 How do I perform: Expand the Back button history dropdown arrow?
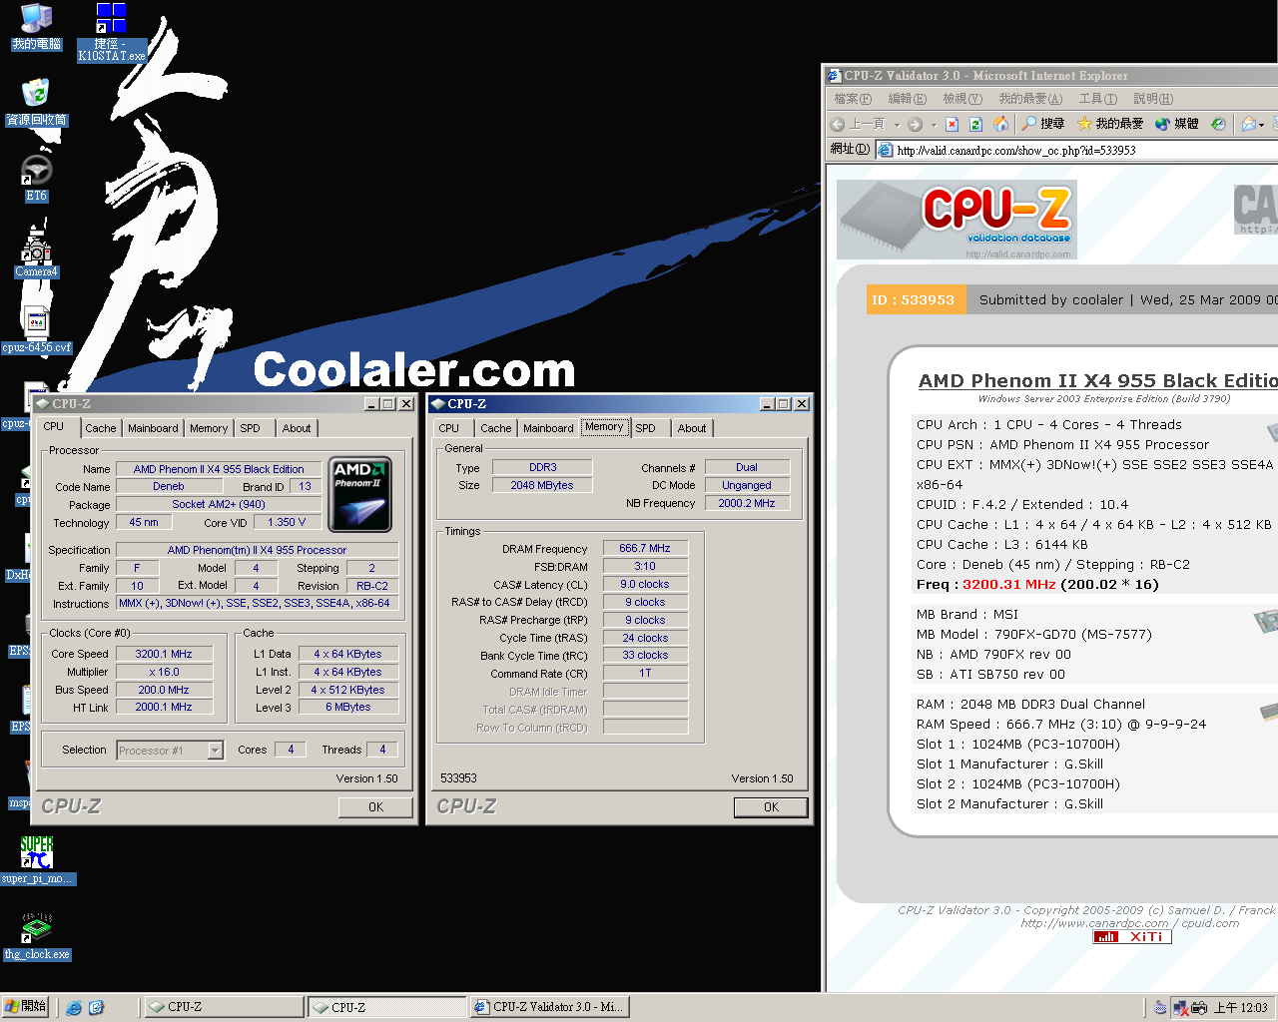897,125
